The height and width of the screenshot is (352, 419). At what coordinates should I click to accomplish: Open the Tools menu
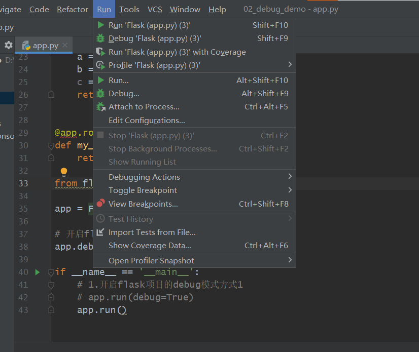coord(129,9)
